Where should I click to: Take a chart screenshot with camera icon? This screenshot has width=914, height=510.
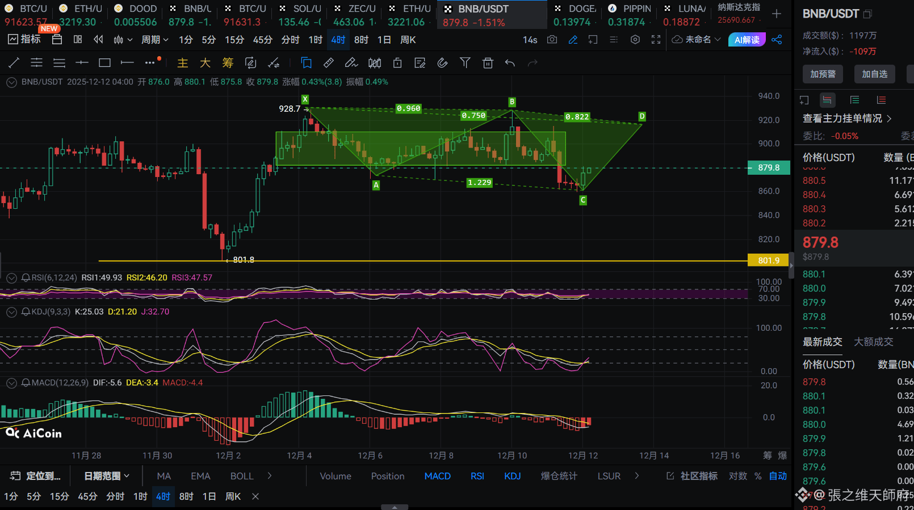click(552, 40)
